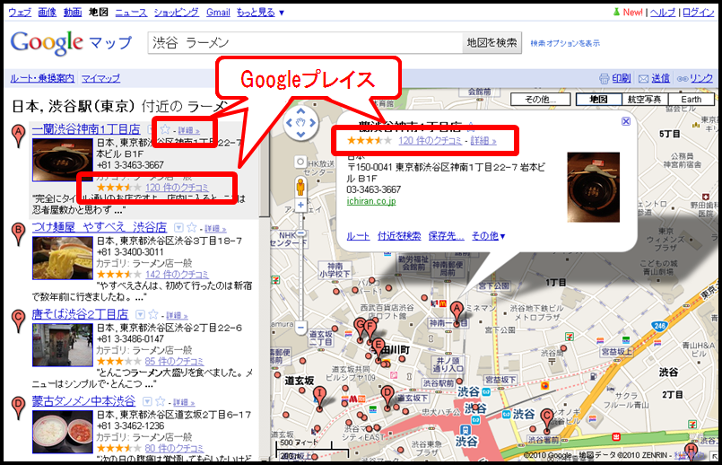722x465 pixels.
Task: Open Gmail in top navigation
Action: (218, 13)
